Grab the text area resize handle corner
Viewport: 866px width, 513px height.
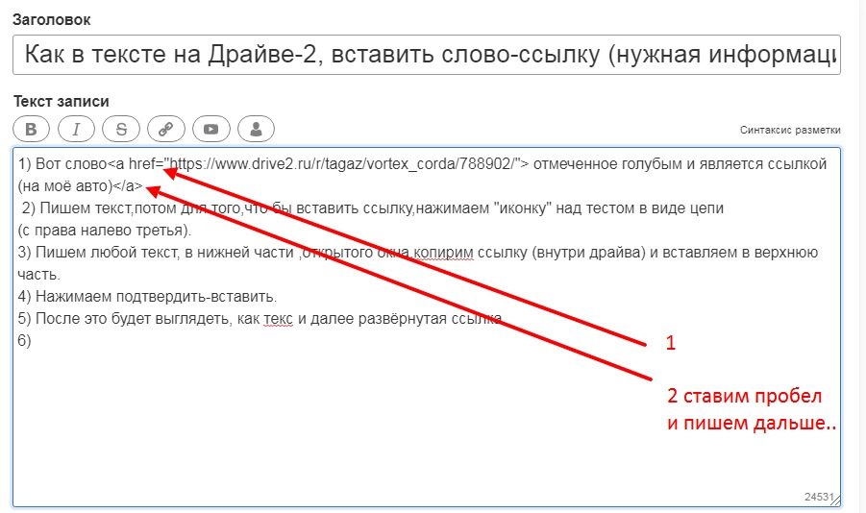(835, 501)
